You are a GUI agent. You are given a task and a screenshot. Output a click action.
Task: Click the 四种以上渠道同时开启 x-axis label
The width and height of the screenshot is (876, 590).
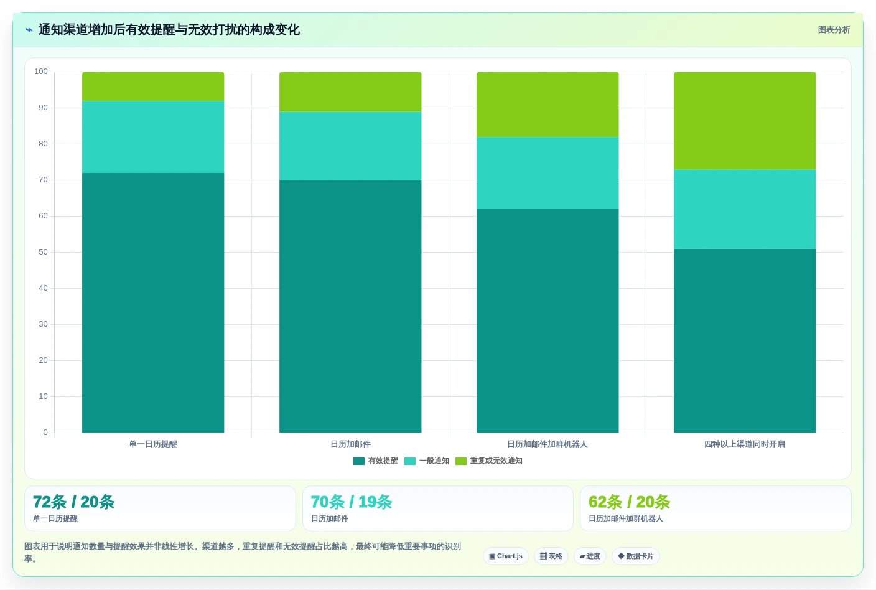[745, 444]
